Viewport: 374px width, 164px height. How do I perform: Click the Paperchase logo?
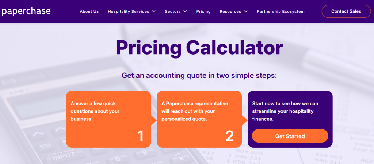26,11
